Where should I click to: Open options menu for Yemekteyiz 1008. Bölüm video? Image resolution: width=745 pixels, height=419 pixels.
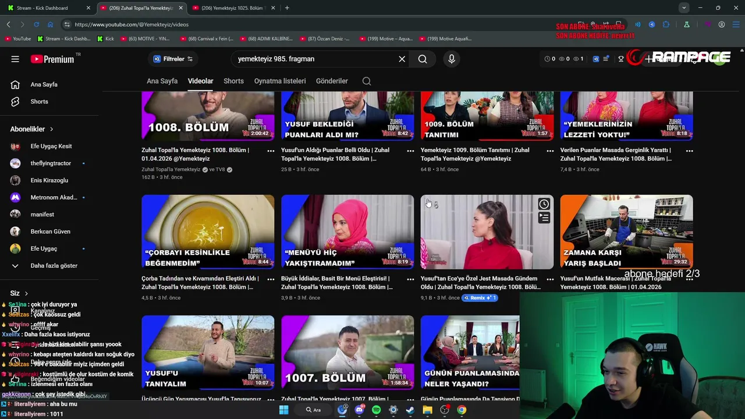(x=271, y=151)
